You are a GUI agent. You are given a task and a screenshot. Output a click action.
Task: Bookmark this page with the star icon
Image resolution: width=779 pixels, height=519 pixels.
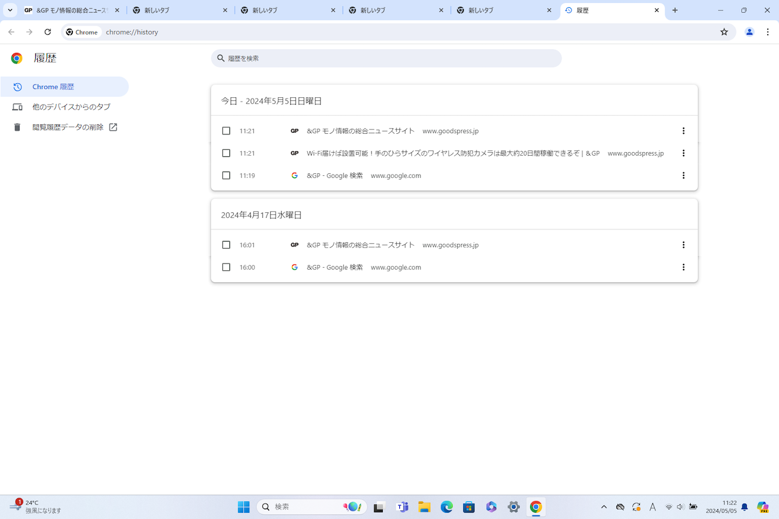pos(724,32)
